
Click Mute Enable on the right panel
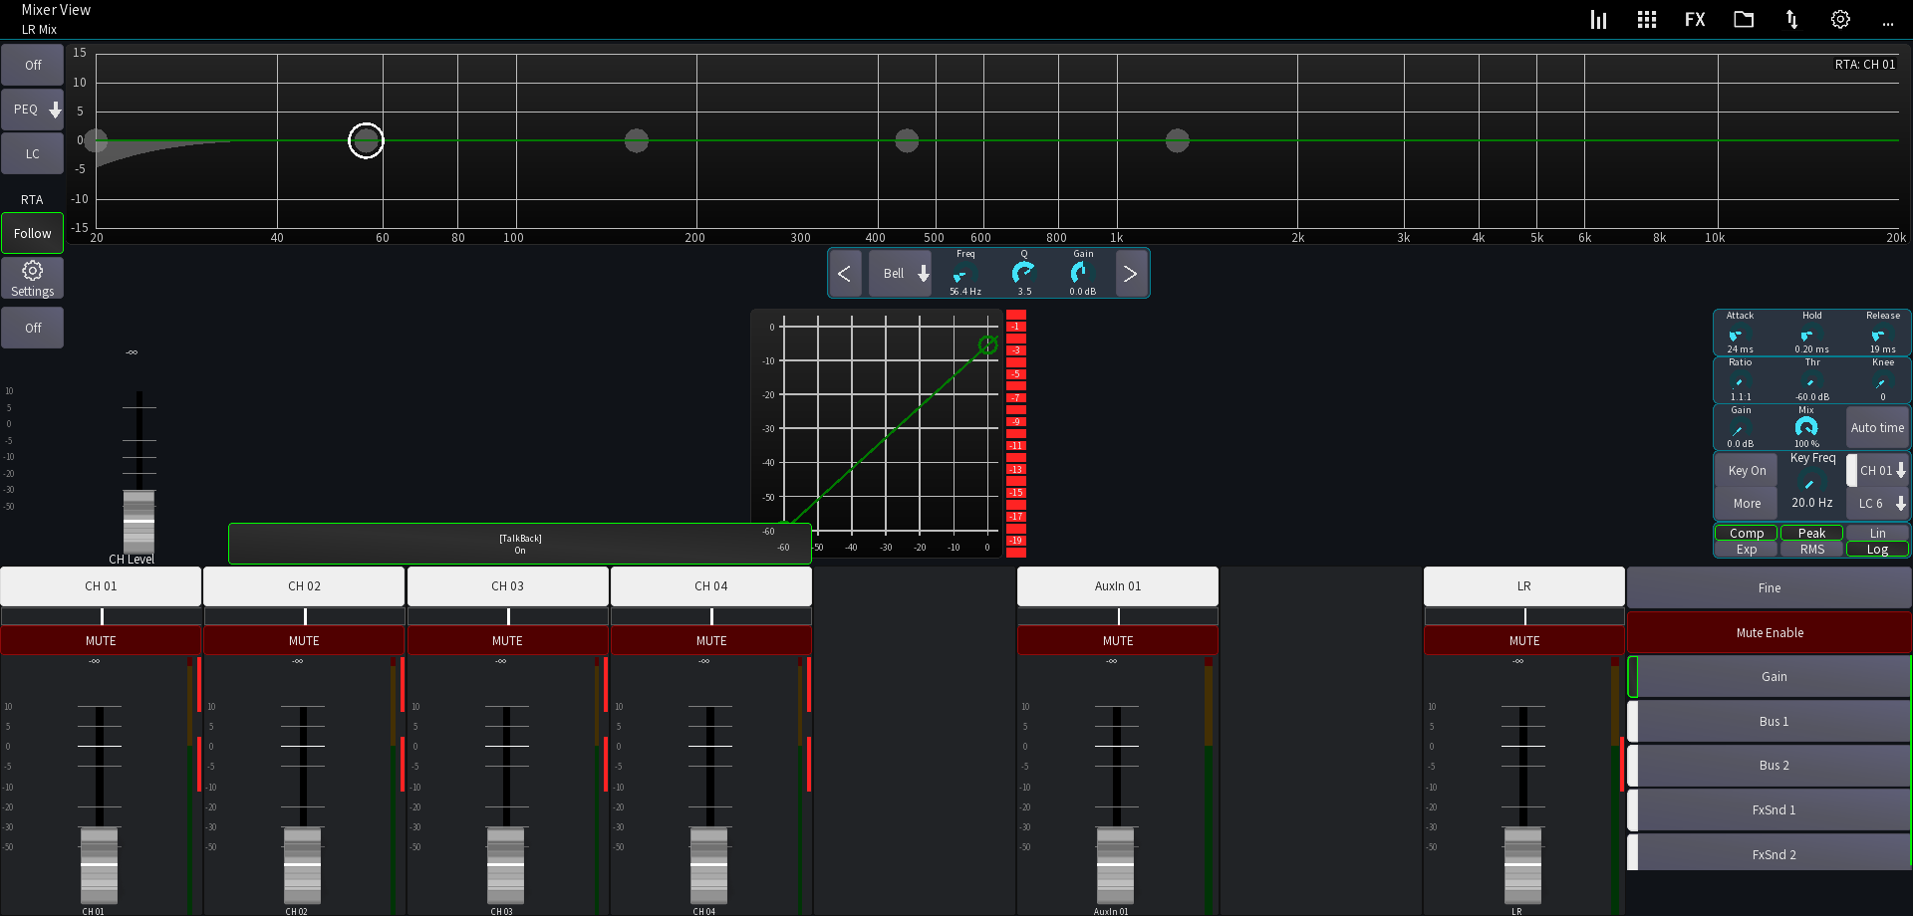coord(1769,632)
